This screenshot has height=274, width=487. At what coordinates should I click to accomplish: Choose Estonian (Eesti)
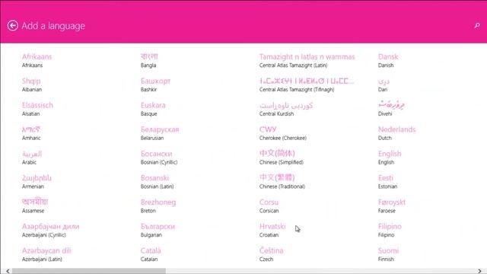pyautogui.click(x=387, y=182)
